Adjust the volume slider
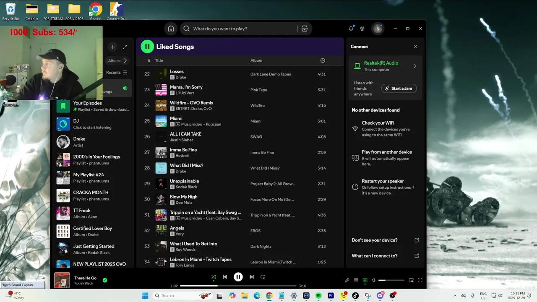The image size is (537, 302). click(391, 280)
